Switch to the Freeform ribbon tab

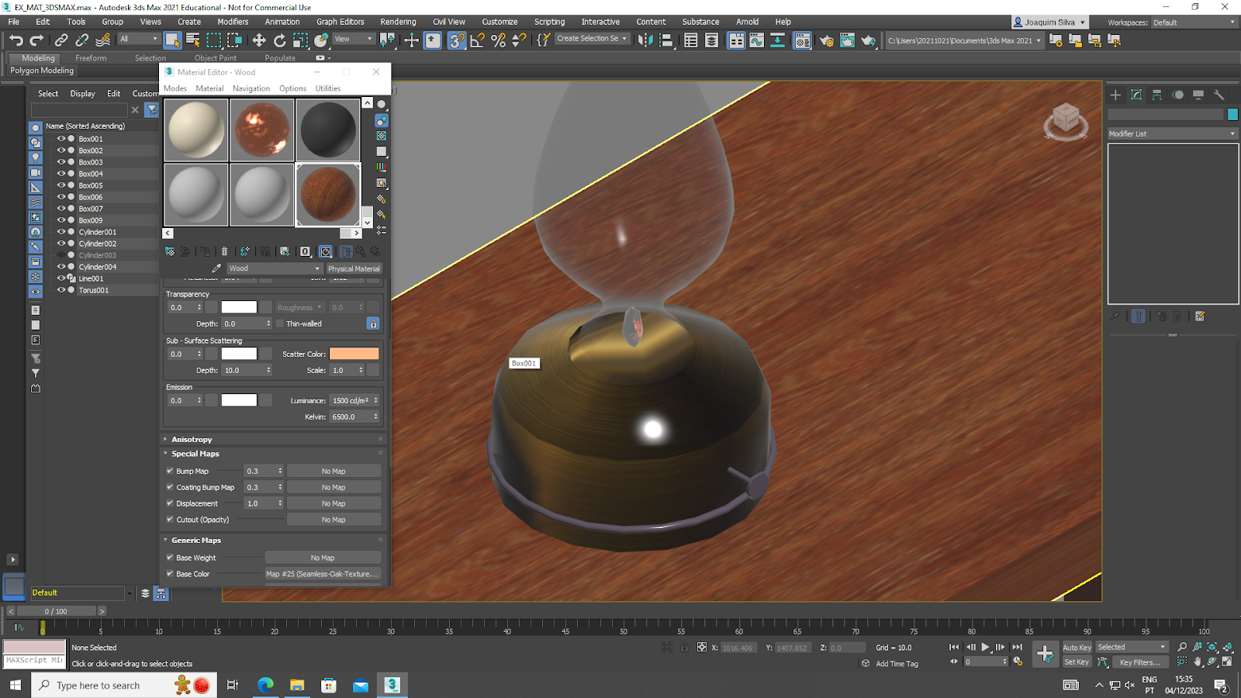pos(91,58)
